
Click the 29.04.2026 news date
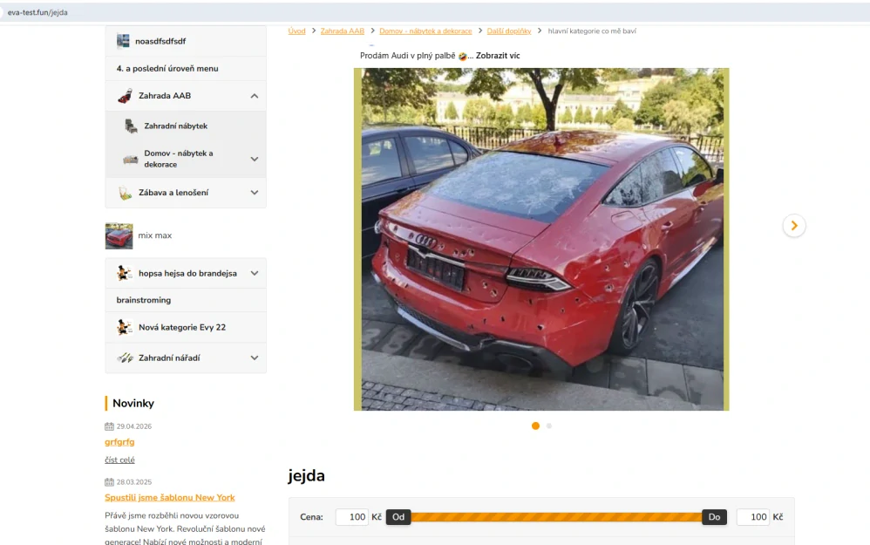tap(133, 426)
